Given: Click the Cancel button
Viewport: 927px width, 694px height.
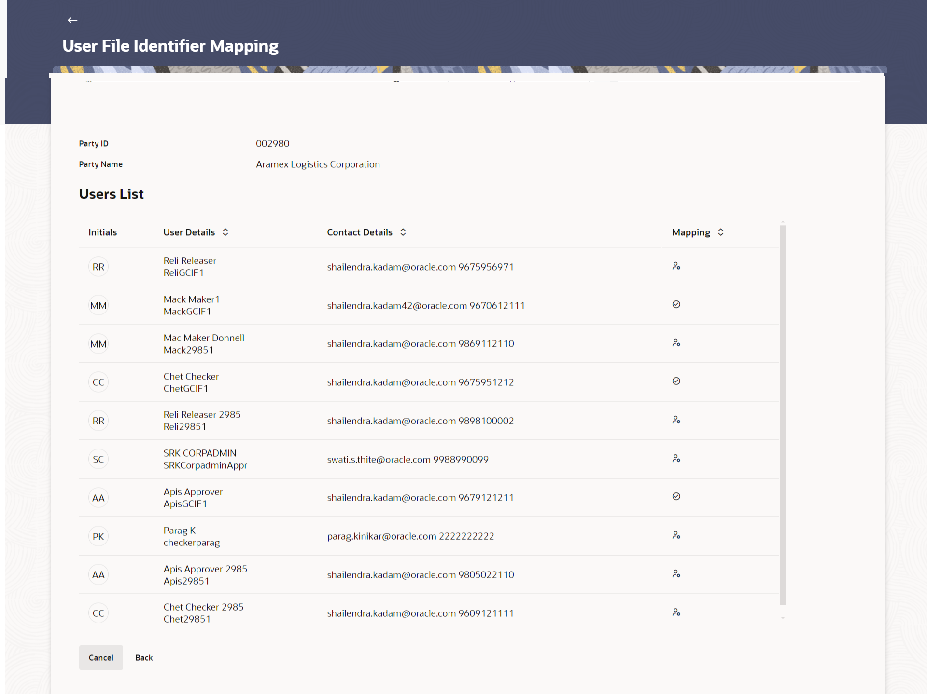Looking at the screenshot, I should [101, 657].
